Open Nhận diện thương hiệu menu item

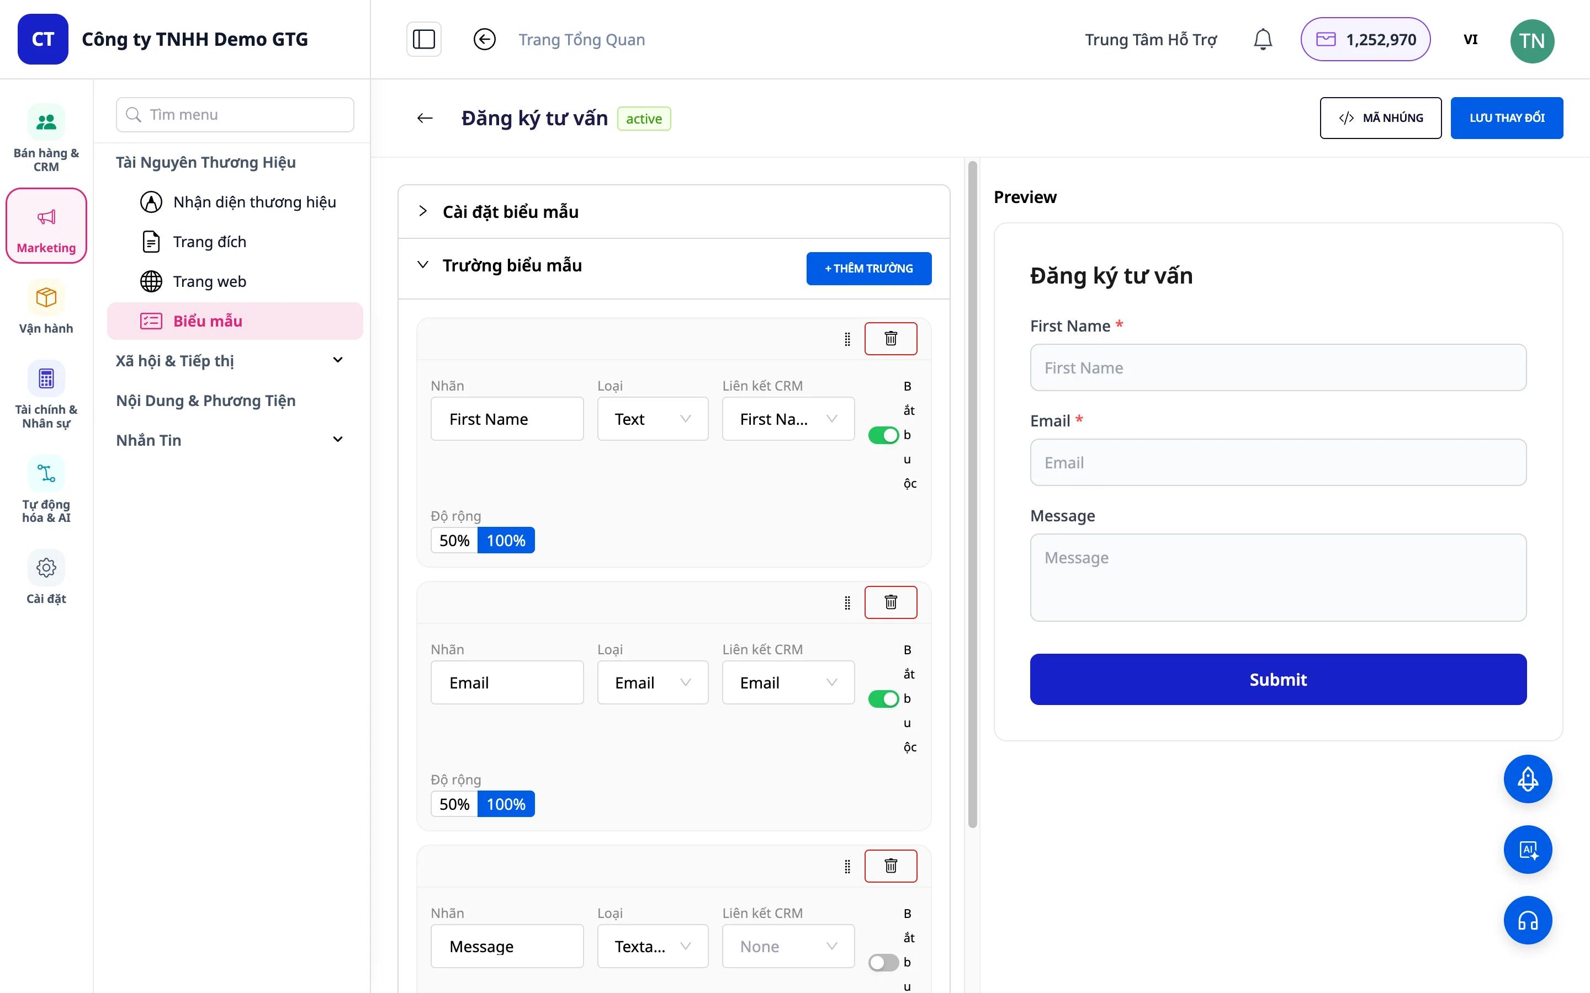tap(235, 201)
